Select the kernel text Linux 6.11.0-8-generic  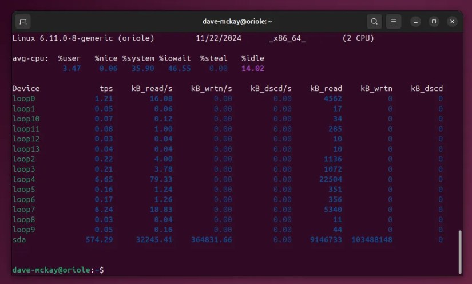click(x=62, y=38)
